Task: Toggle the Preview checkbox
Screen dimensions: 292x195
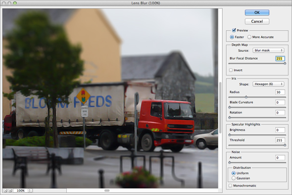Action: coord(234,30)
